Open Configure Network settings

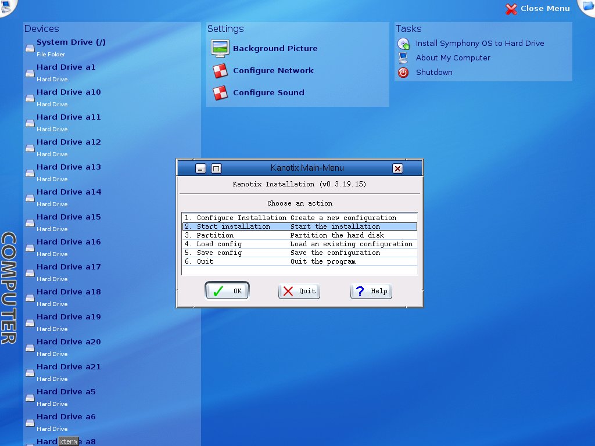[x=273, y=70]
